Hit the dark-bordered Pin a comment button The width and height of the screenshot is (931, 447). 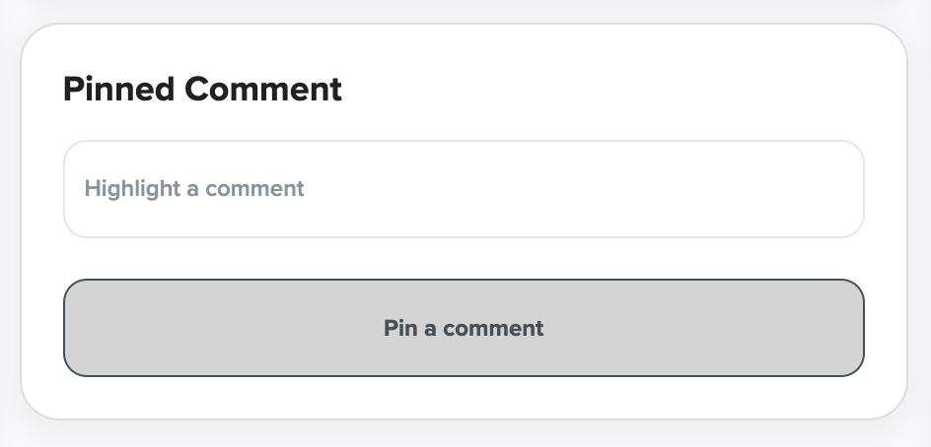[x=464, y=328]
